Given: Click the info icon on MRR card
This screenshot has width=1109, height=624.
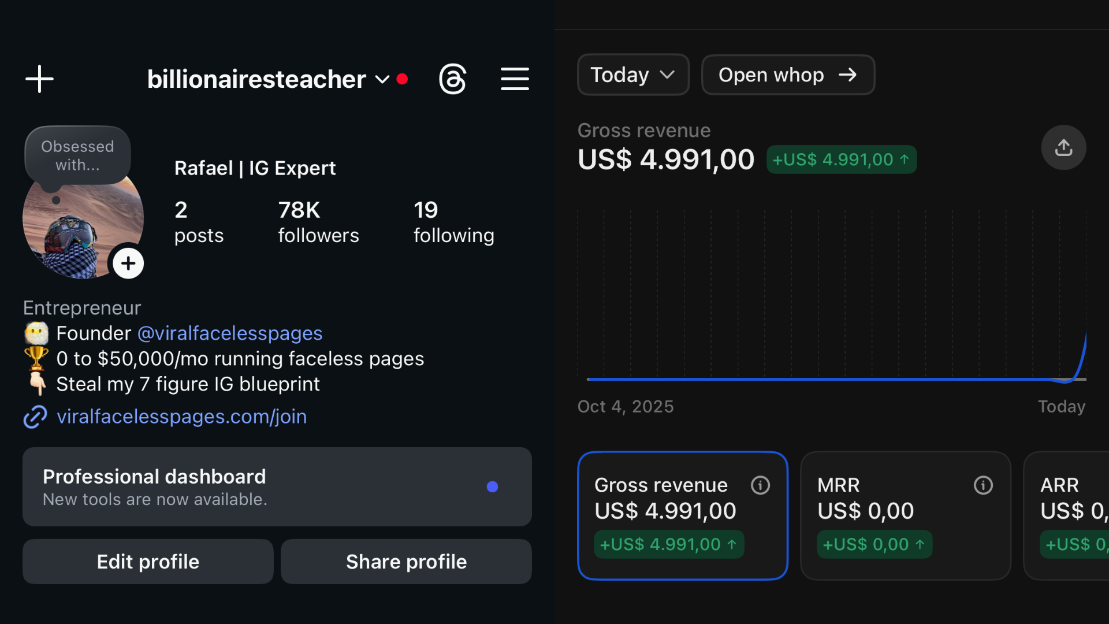Looking at the screenshot, I should pyautogui.click(x=983, y=485).
